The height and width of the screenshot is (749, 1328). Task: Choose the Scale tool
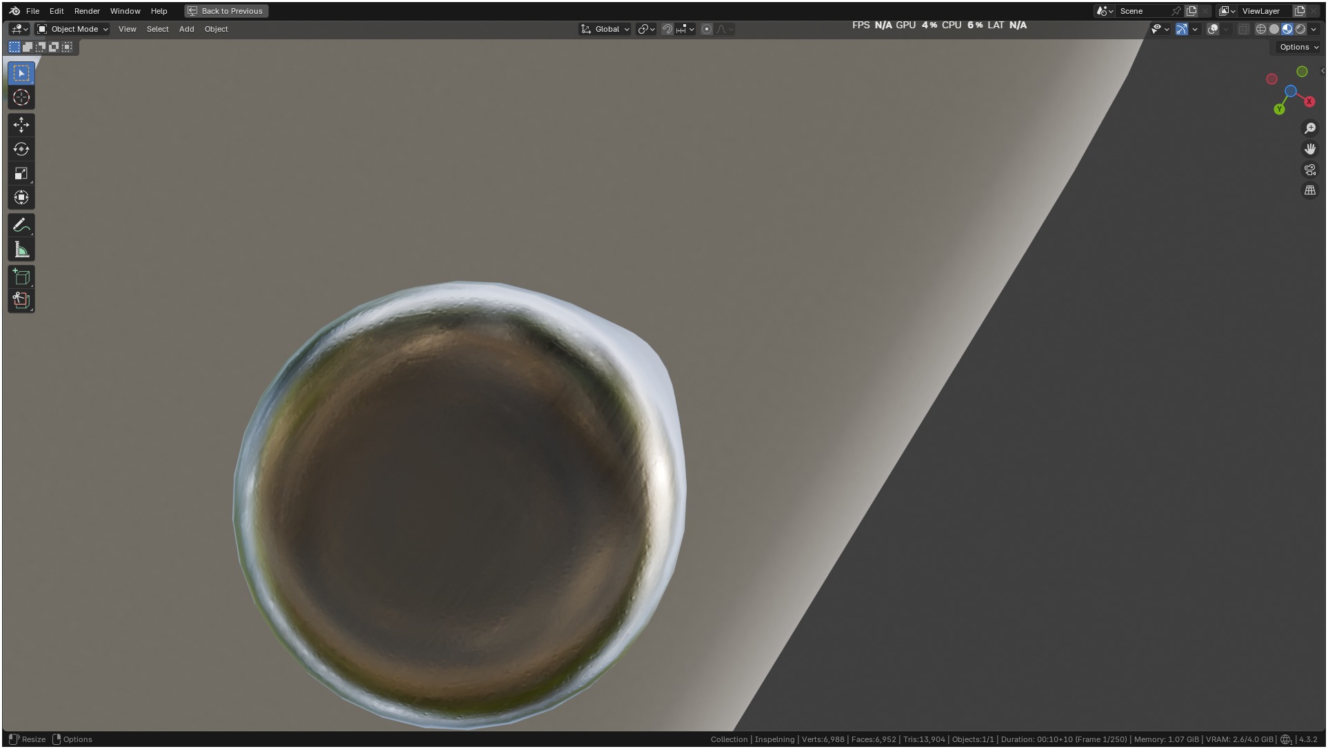coord(21,173)
